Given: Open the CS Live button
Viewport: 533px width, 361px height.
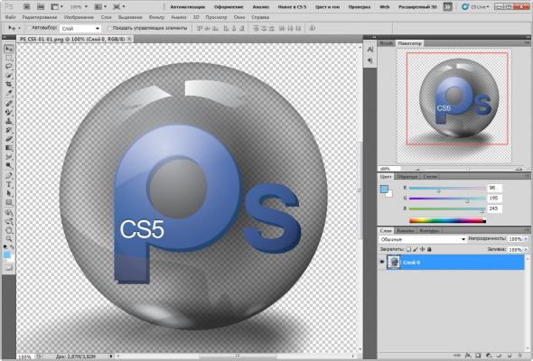Looking at the screenshot, I should tap(475, 7).
